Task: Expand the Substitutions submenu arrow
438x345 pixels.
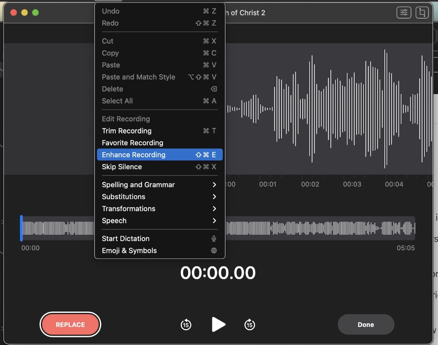Action: [x=214, y=197]
